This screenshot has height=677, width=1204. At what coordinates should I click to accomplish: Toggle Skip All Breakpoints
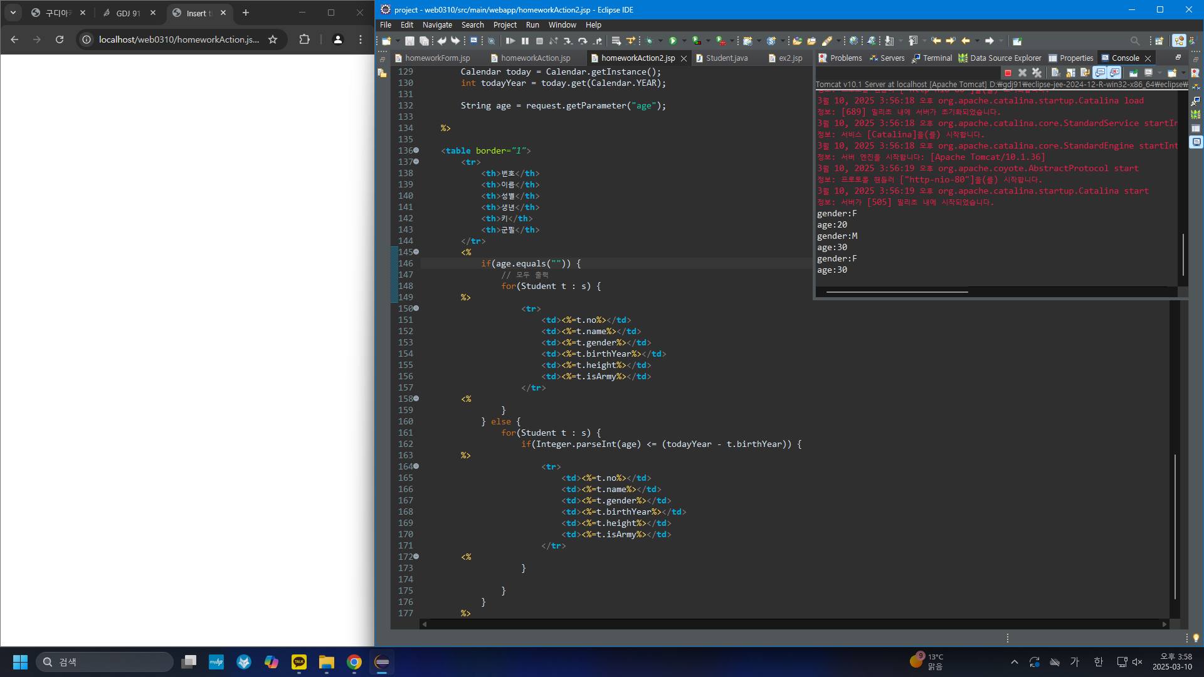(x=491, y=41)
